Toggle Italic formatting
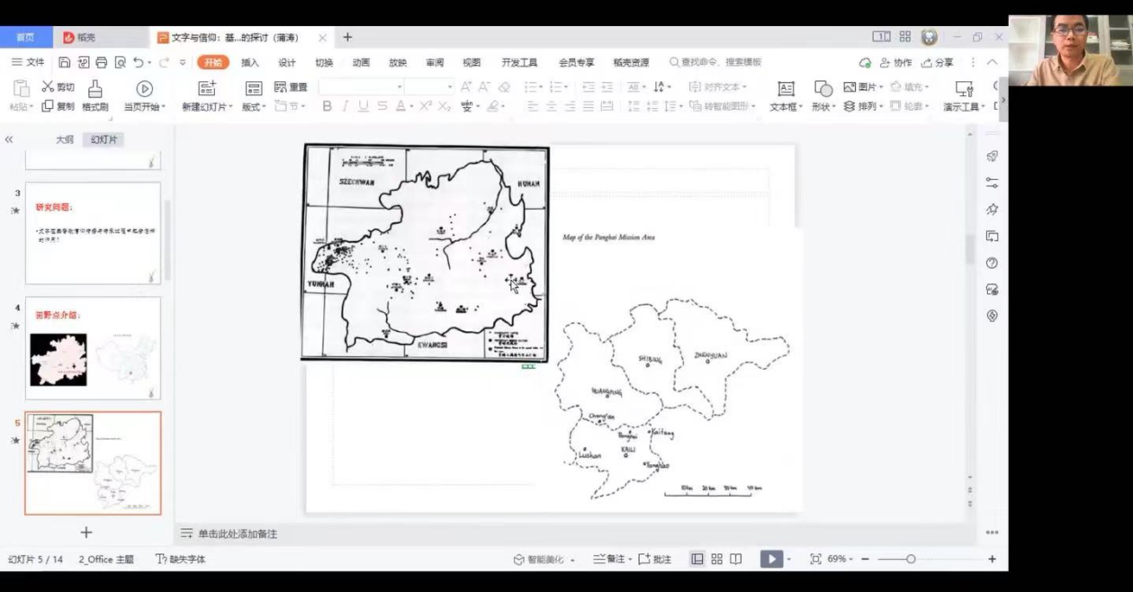This screenshot has height=592, width=1133. [x=345, y=106]
